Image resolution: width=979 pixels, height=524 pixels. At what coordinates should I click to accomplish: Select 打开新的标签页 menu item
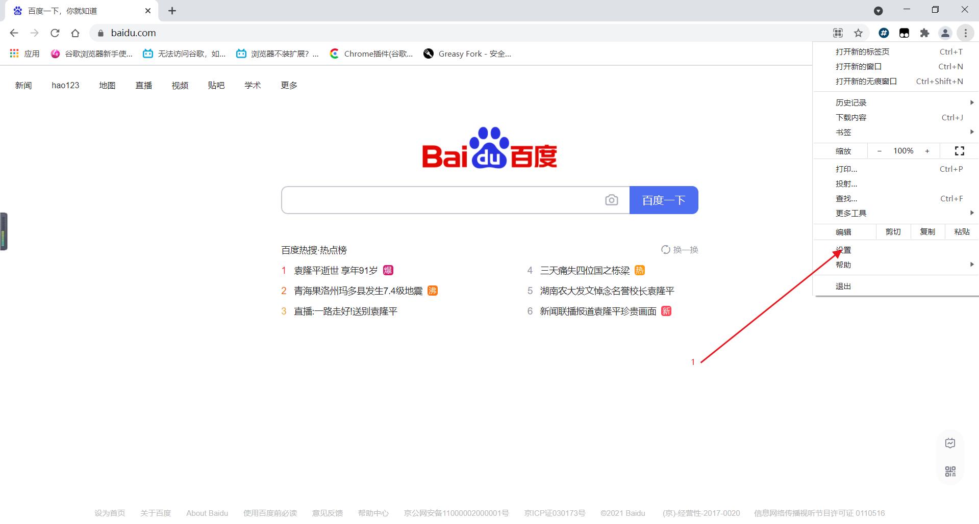pyautogui.click(x=896, y=51)
